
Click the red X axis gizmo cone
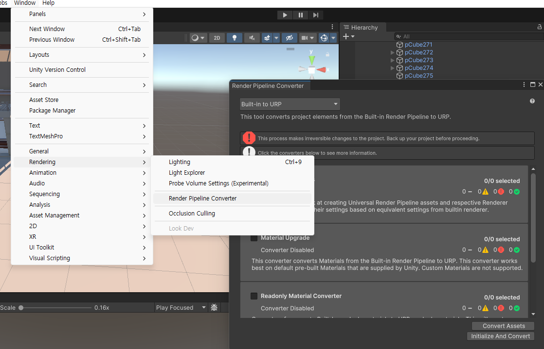[322, 70]
